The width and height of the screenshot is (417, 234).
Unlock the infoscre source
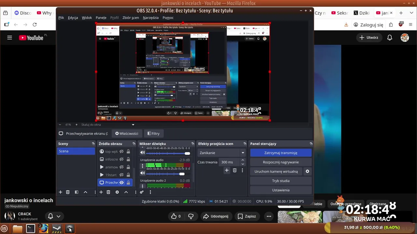pyautogui.click(x=128, y=159)
